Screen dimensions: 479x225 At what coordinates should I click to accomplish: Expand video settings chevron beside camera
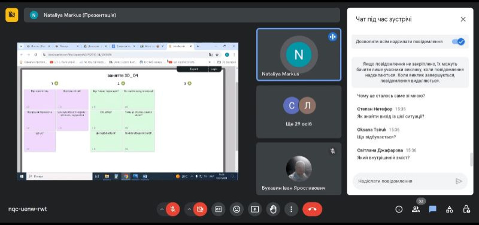click(189, 209)
